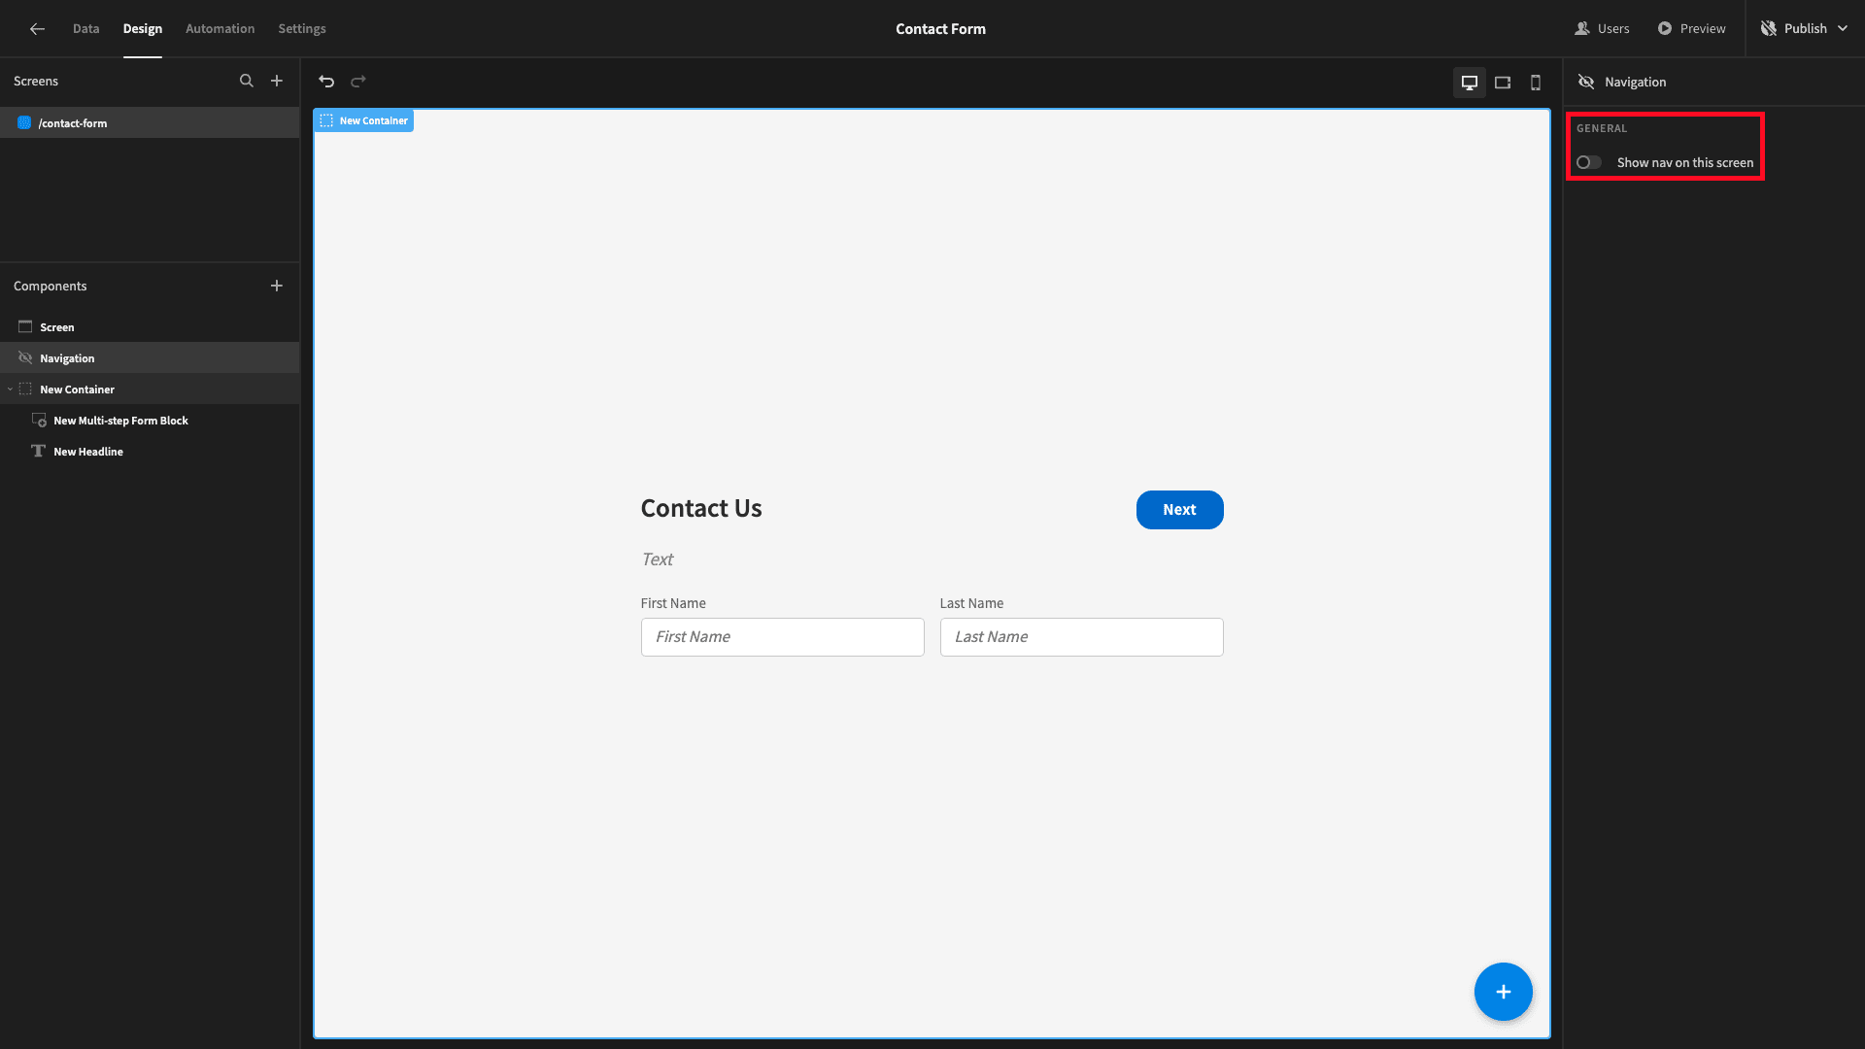Enable Show nav on this screen toggle
Viewport: 1865px width, 1049px height.
1589,163
